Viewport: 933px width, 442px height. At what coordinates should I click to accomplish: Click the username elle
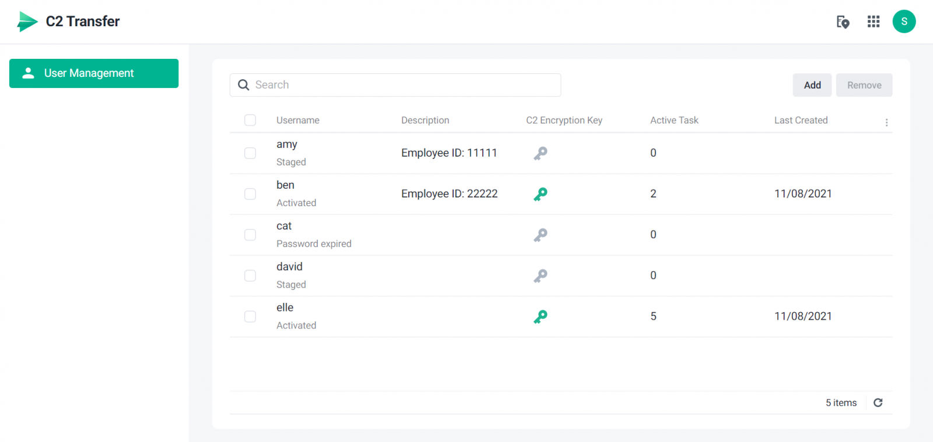(285, 307)
